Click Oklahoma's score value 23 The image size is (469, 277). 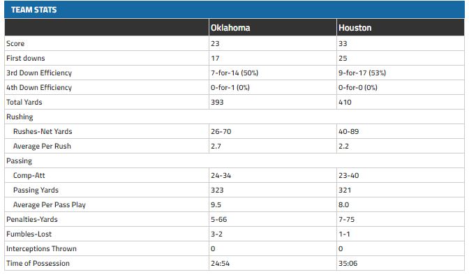coord(215,44)
